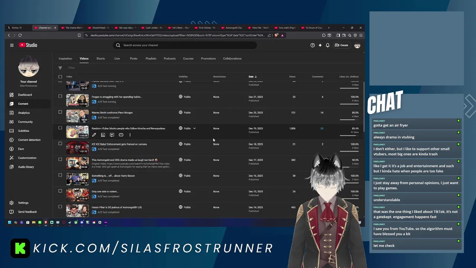Click View on YouTube icon for Random vTuber

(121, 135)
